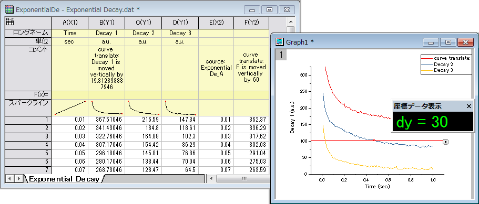The width and height of the screenshot is (479, 204).
Task: Maximize the Graph1 window
Action: point(448,42)
